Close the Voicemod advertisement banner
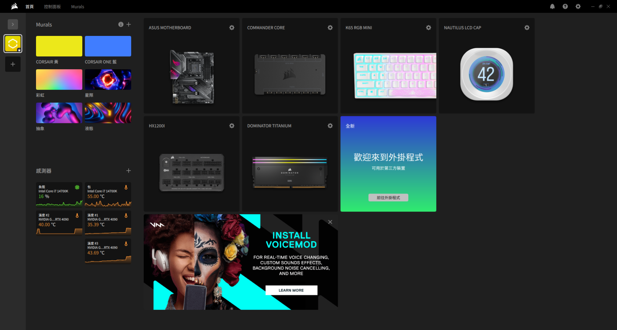Screen dimensions: 617x330 click(x=330, y=222)
